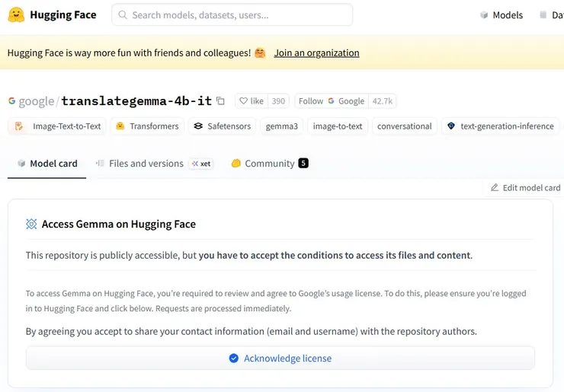Click the Hugging Face logo icon
Image resolution: width=564 pixels, height=392 pixels.
(x=16, y=14)
